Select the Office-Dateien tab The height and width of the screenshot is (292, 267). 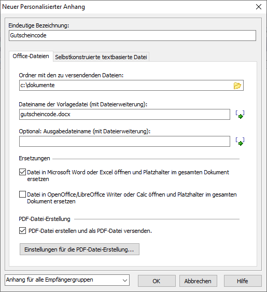click(x=31, y=56)
